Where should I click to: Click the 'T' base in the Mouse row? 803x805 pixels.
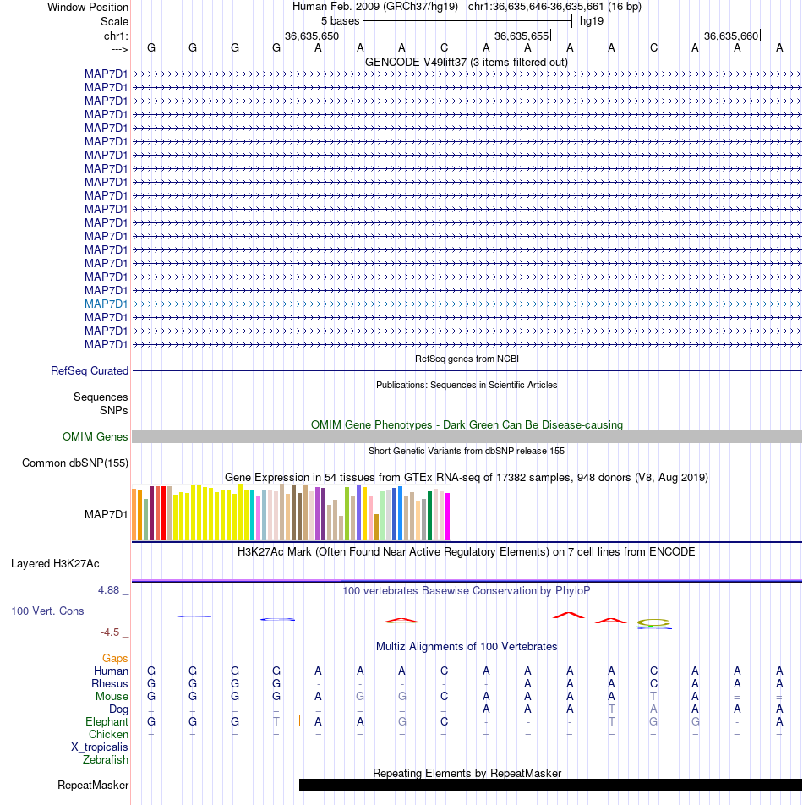click(653, 696)
